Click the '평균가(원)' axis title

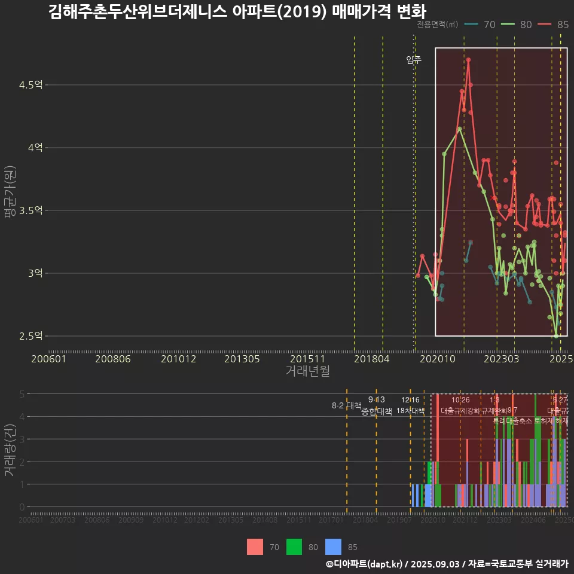(x=10, y=192)
